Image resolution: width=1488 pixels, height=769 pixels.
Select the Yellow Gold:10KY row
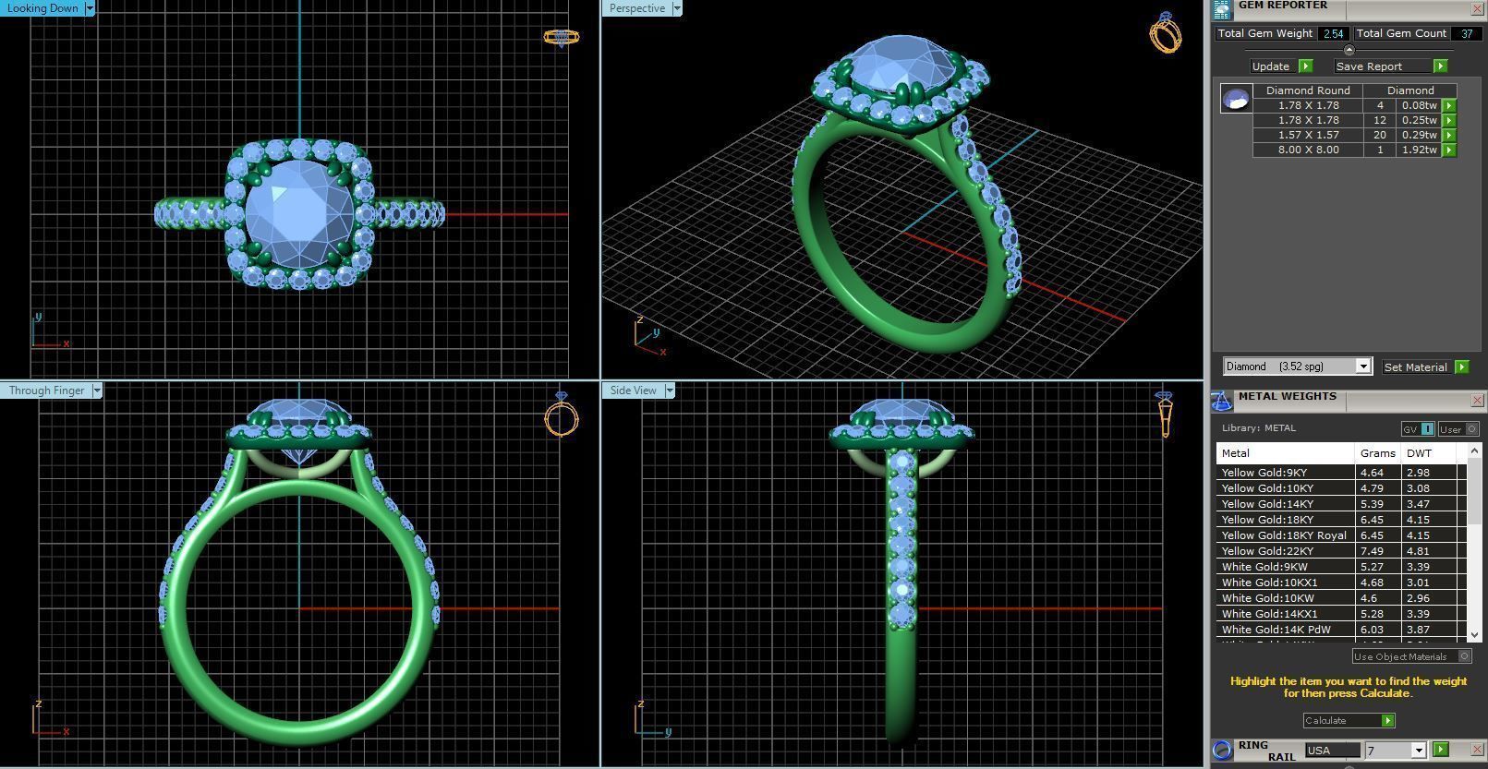tap(1341, 488)
